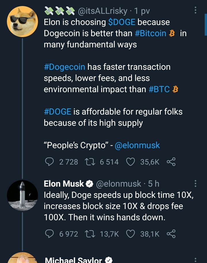This screenshot has width=207, height=263.
Task: Open more options for itsALLrisky tweet
Action: coord(195,11)
